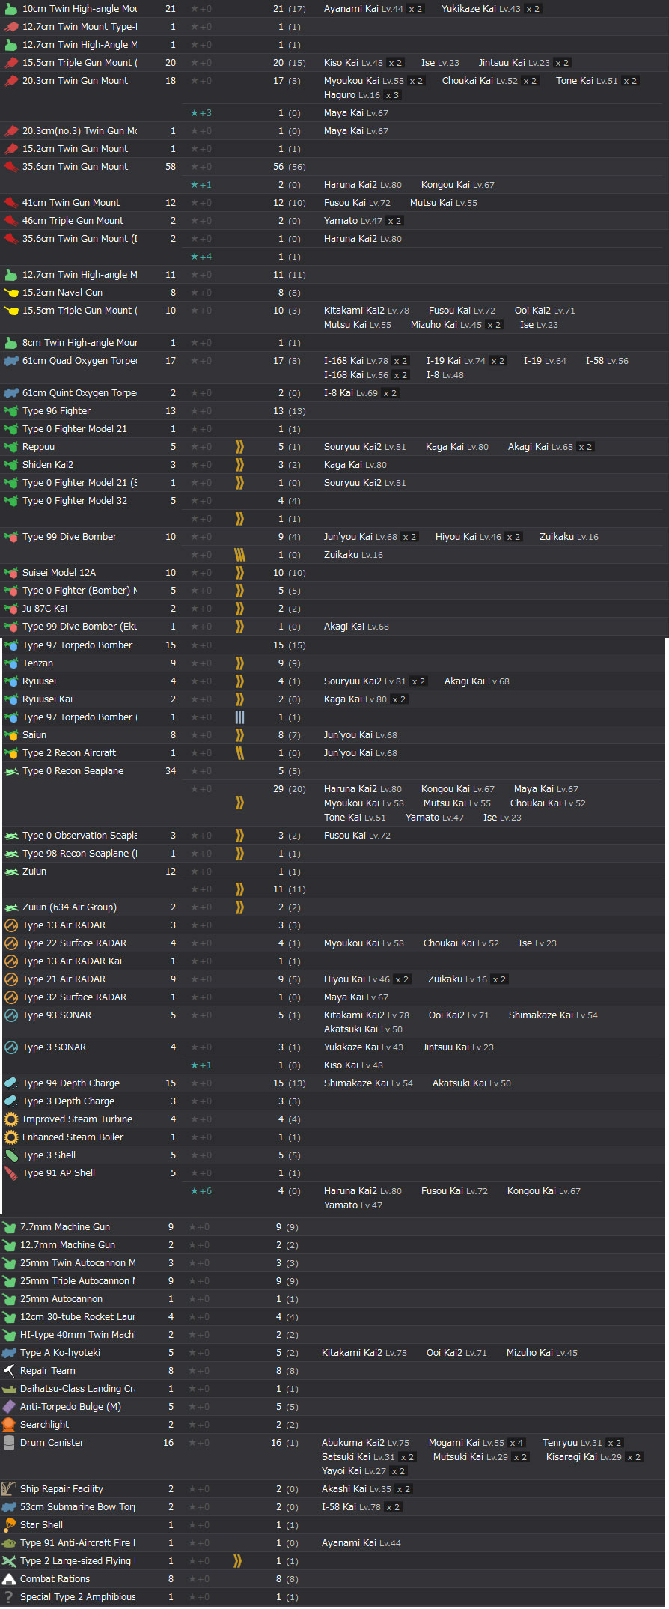Click Kiso Lv.48 in 15.5cm Triple Gun Mount row
Screen dimensions: 669x1609
(x=353, y=63)
